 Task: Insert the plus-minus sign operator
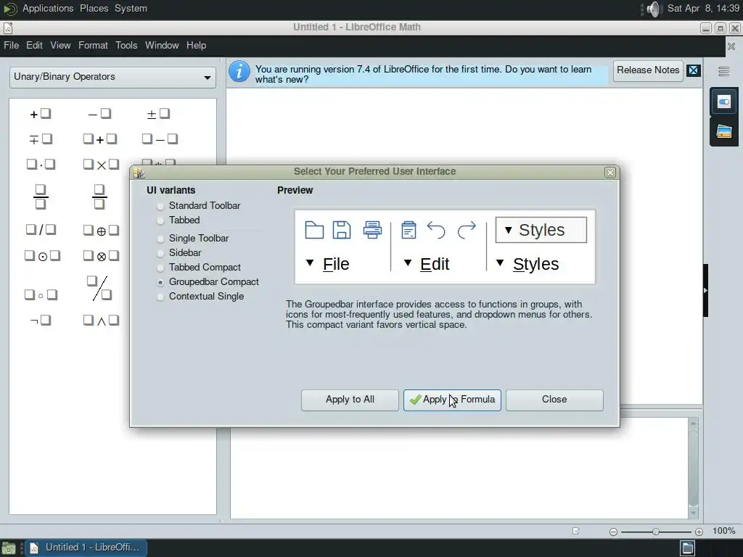pyautogui.click(x=158, y=114)
